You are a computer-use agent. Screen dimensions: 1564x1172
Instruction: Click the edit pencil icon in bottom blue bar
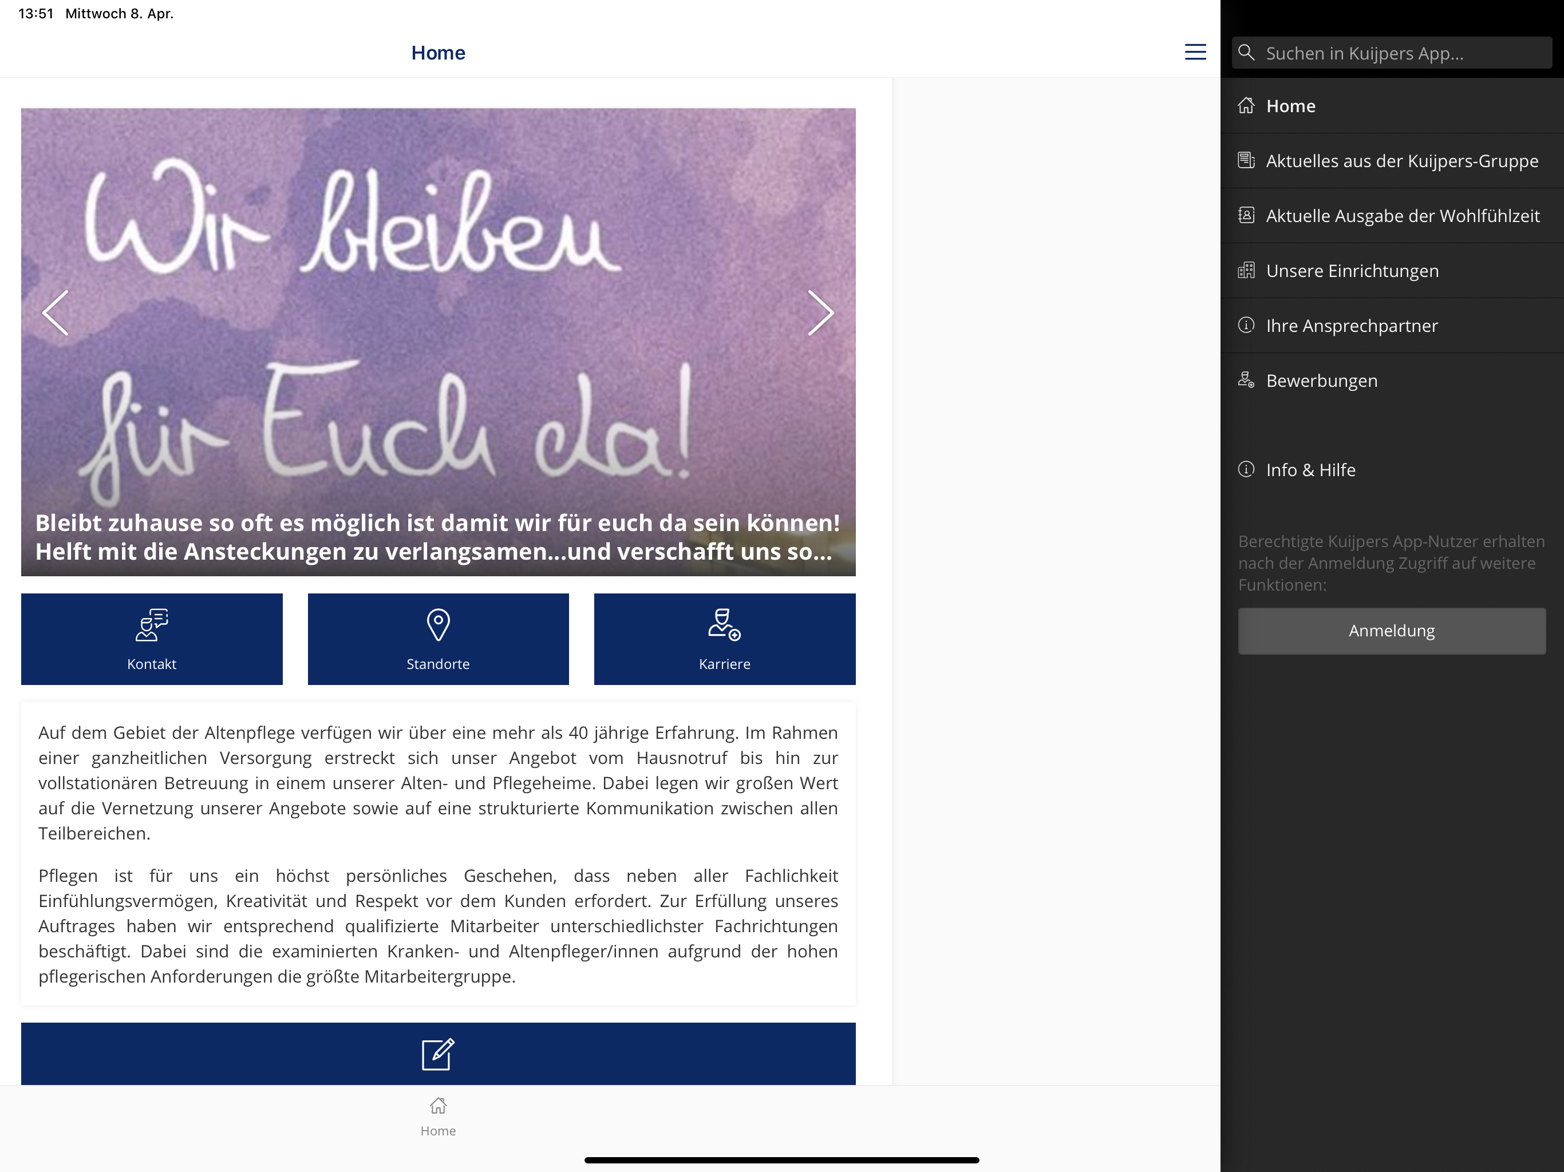click(x=438, y=1055)
